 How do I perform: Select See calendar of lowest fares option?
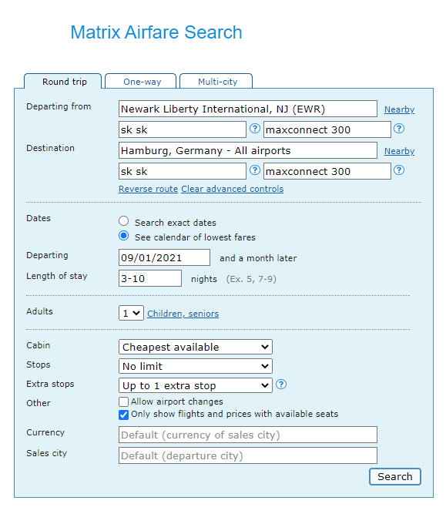(123, 236)
